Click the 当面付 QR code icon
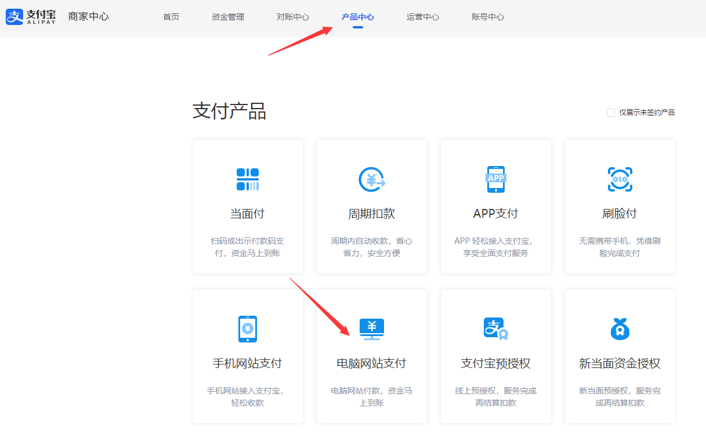Viewport: 706px width, 433px height. [248, 179]
